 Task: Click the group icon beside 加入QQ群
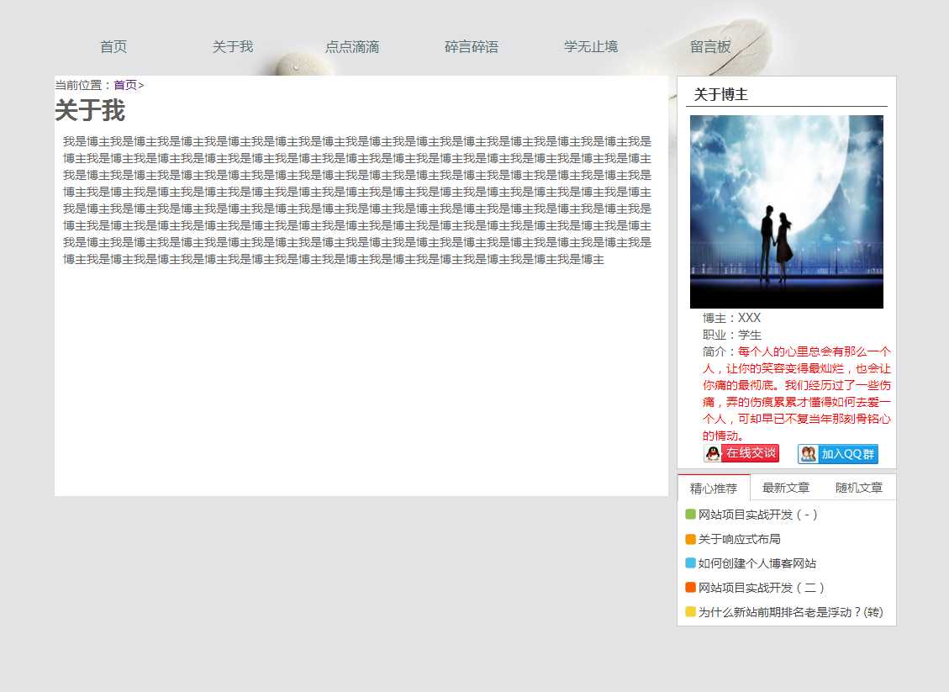[x=808, y=454]
